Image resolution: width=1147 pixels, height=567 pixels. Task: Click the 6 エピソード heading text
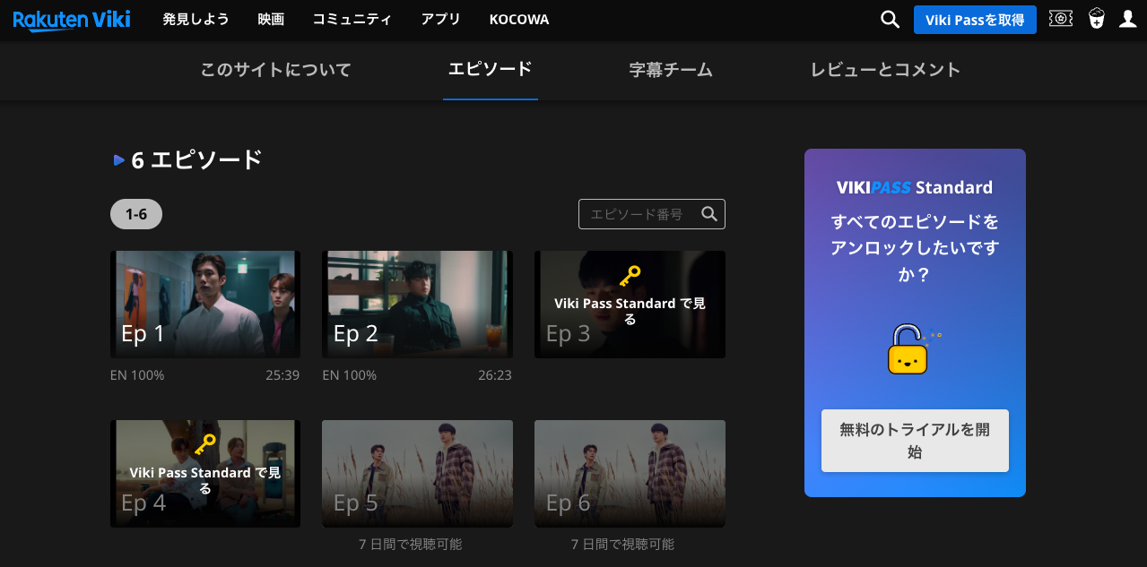(x=196, y=160)
